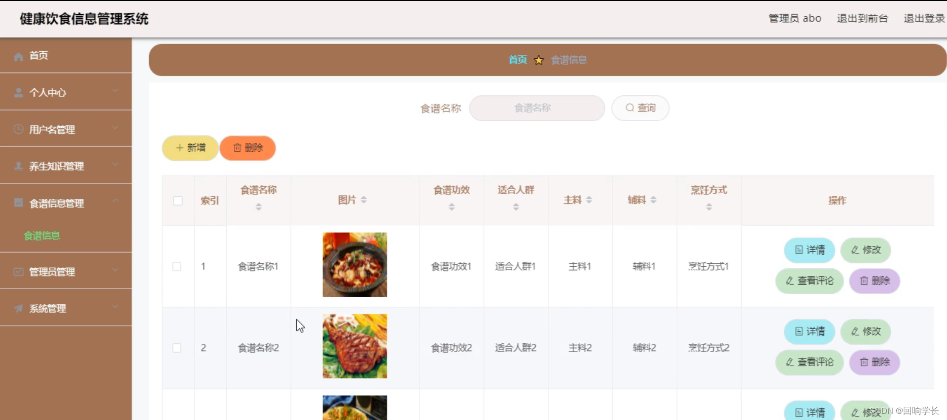This screenshot has height=420, width=947.
Task: Click the purple 删除 button for 食谱名称1
Action: [875, 281]
